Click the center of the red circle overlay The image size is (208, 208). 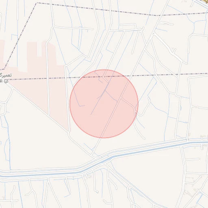tap(104, 104)
